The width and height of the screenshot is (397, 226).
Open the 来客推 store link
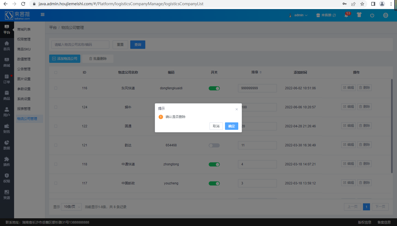click(326, 15)
